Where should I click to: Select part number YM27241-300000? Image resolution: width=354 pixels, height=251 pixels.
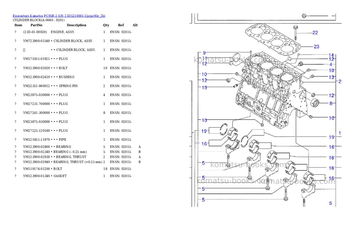pyautogui.click(x=36, y=113)
